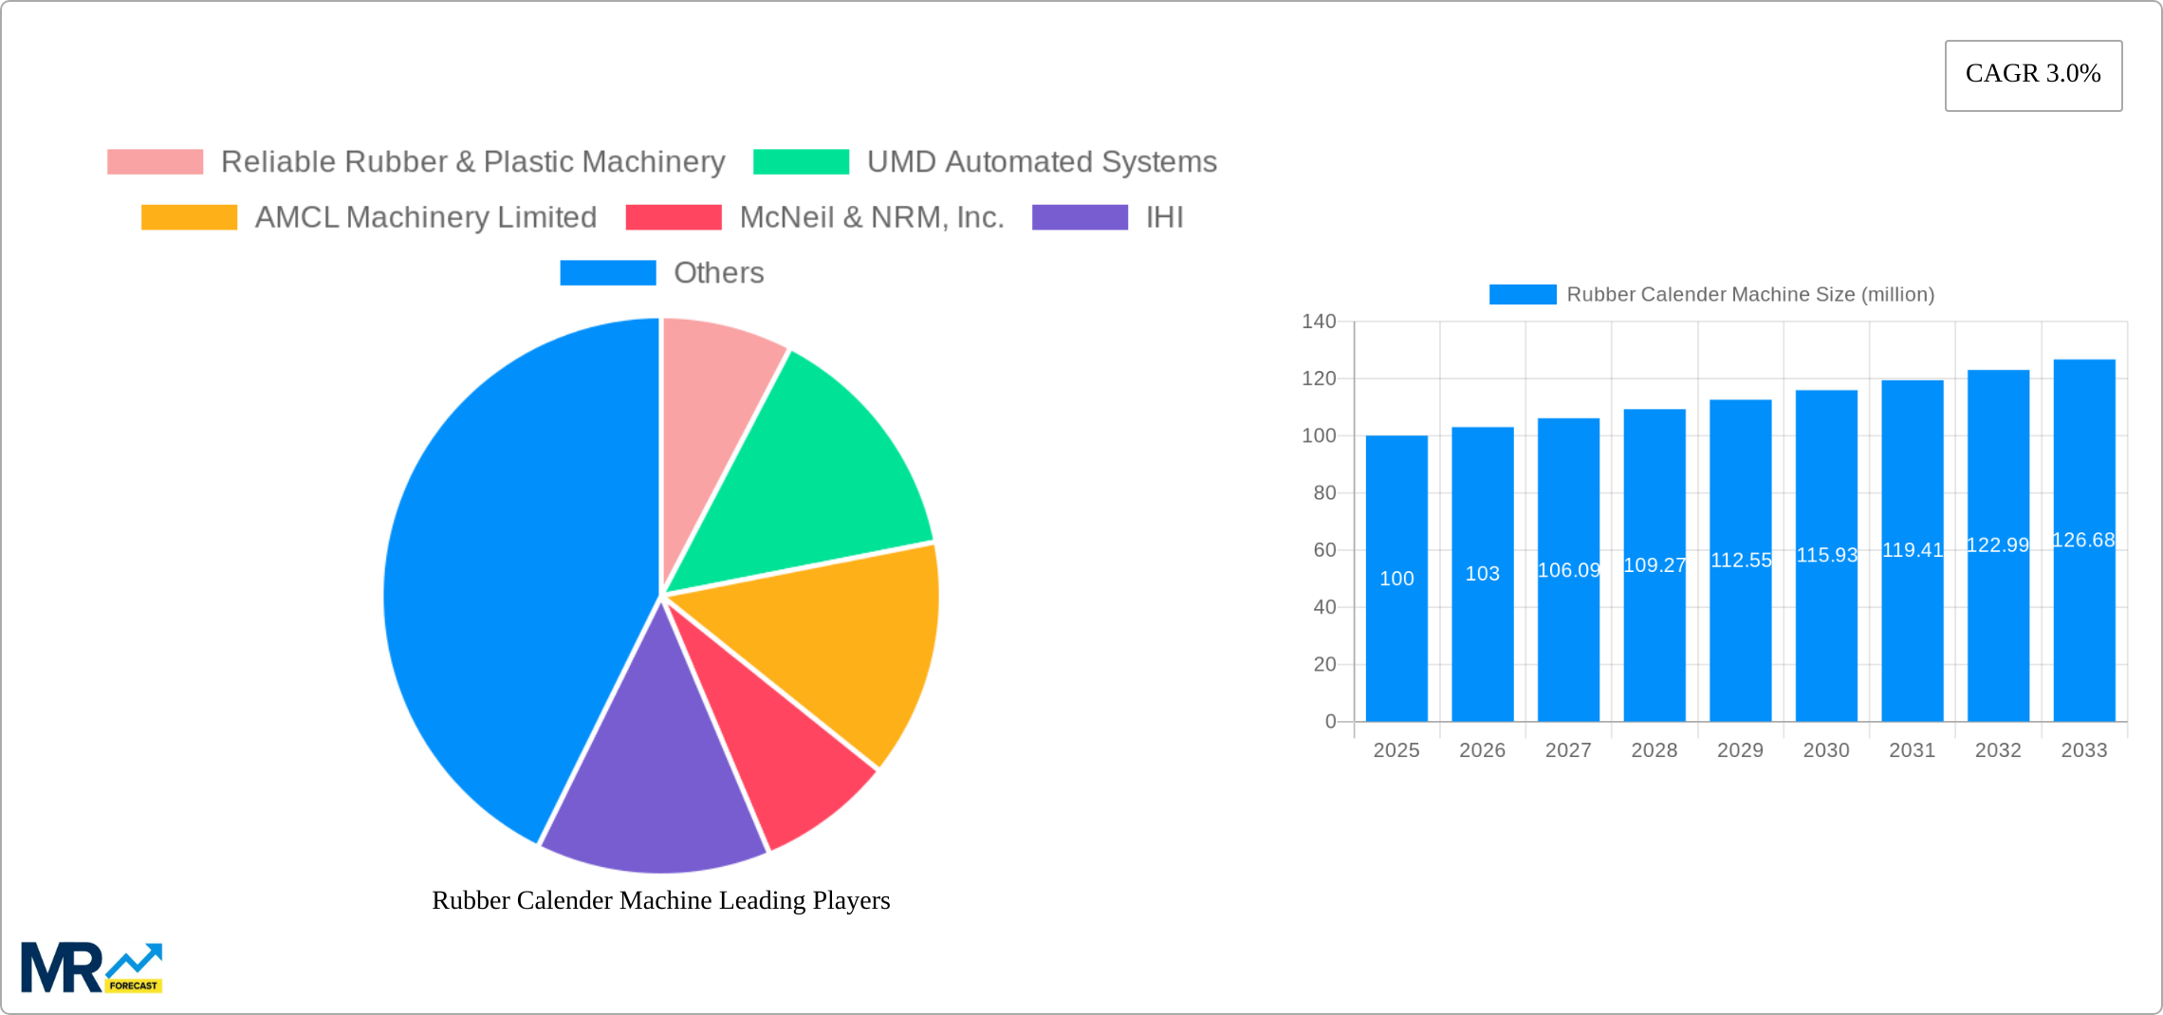
Task: Click the Reliable Rubber & Plastic Machinery legend swatch
Action: point(155,161)
